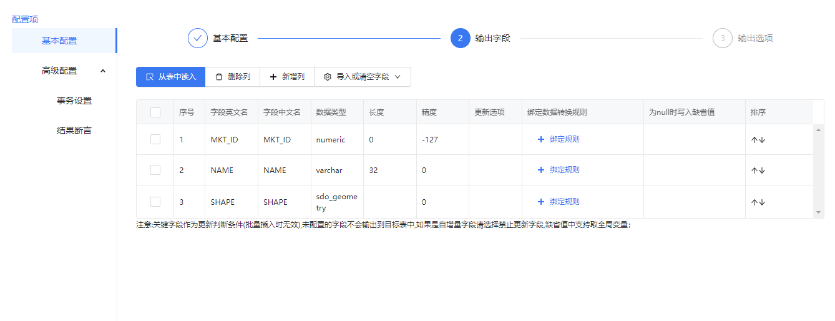The image size is (835, 321).
Task: Collapse the 高级配置 sidebar section
Action: [x=103, y=71]
